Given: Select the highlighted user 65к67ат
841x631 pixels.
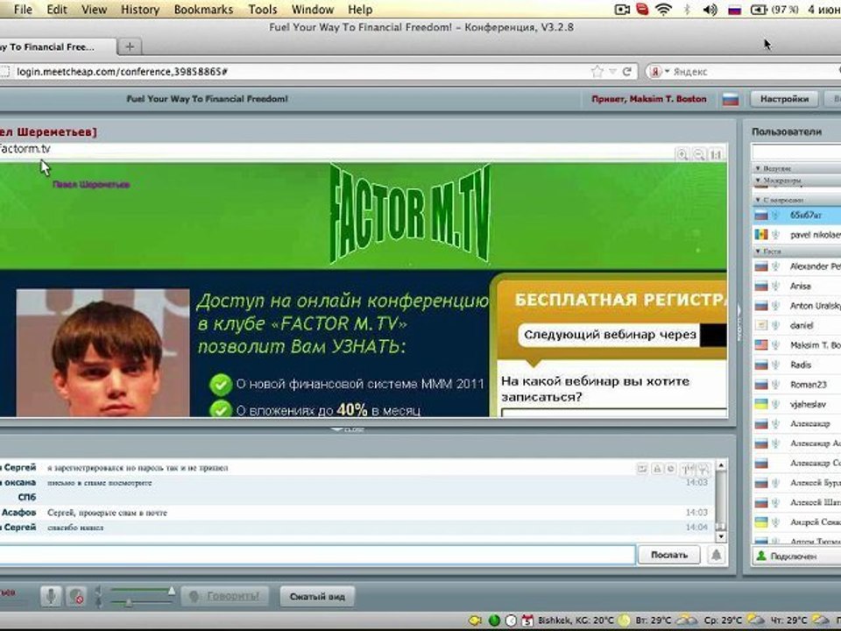Looking at the screenshot, I should tap(796, 216).
